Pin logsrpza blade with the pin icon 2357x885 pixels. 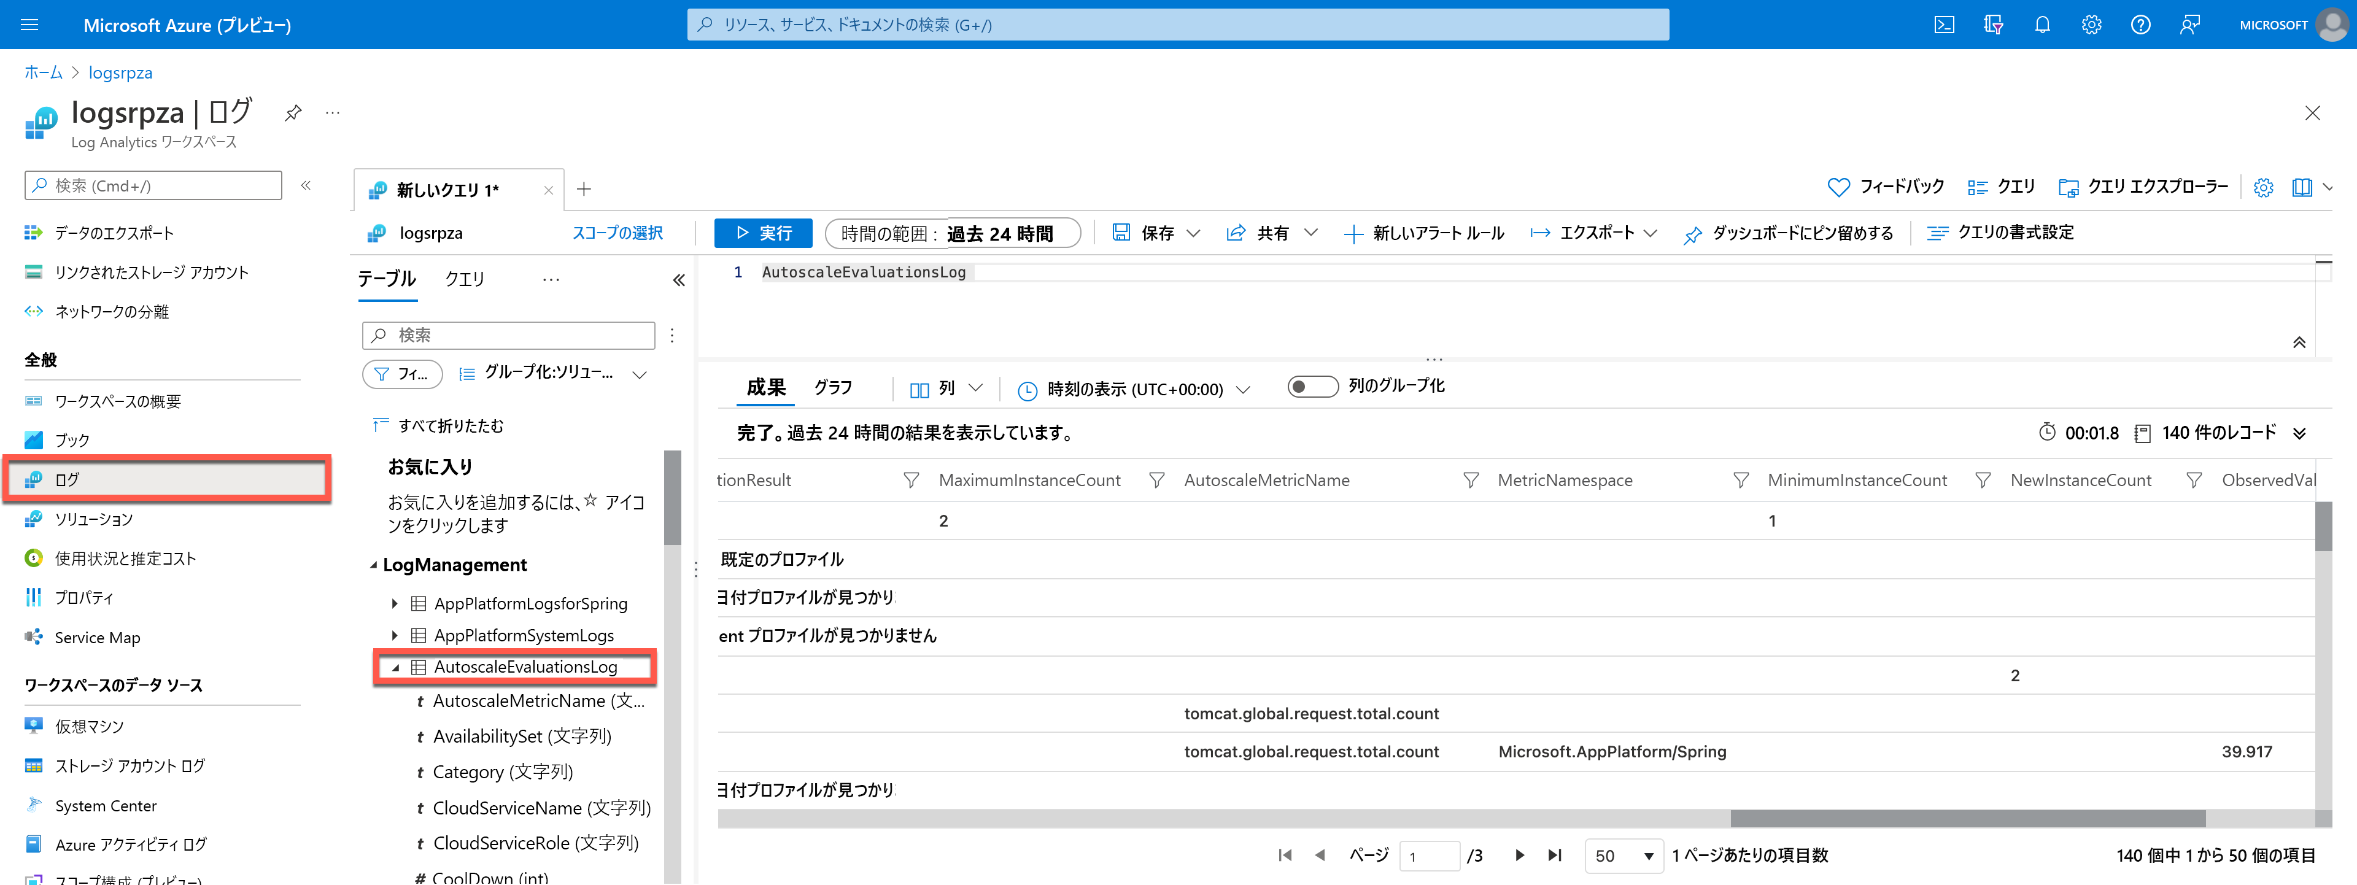click(293, 112)
